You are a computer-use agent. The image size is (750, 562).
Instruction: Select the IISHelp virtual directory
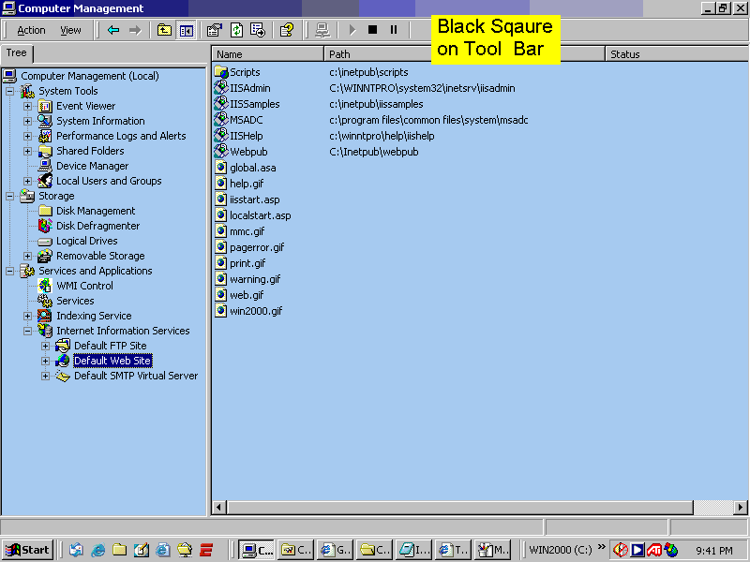click(x=247, y=136)
